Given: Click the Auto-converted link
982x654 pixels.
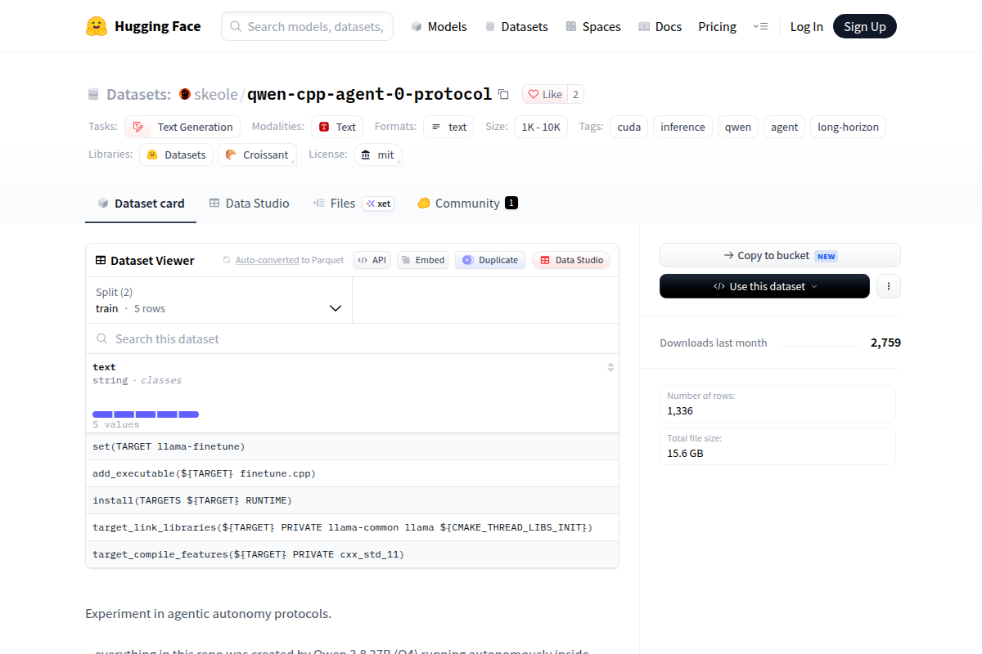Looking at the screenshot, I should [267, 260].
